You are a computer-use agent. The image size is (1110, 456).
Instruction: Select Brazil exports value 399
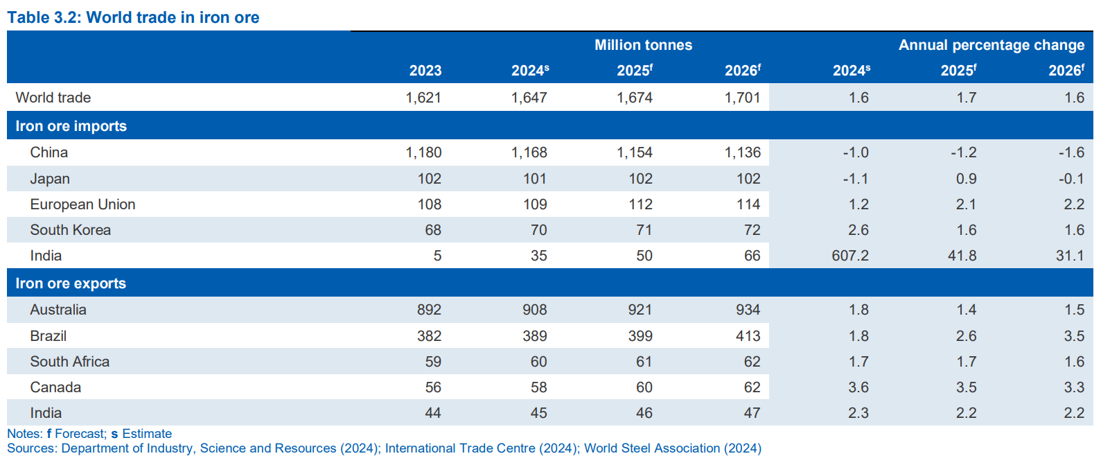[641, 336]
